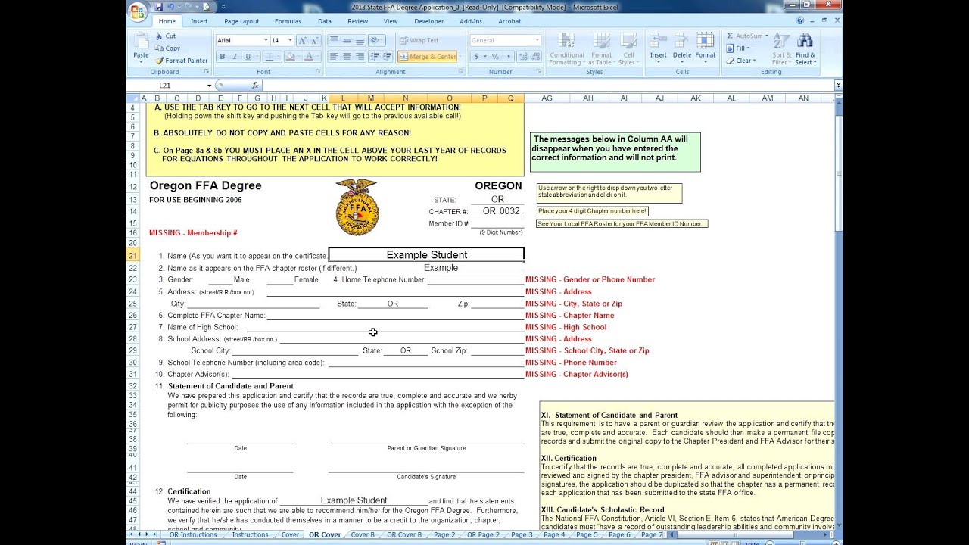Click the Undo icon
This screenshot has height=545, width=969.
tap(172, 7)
